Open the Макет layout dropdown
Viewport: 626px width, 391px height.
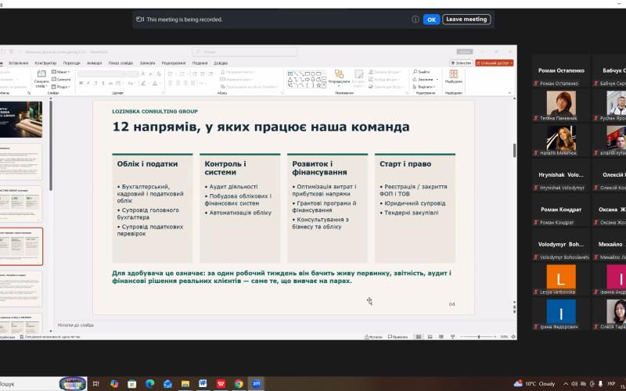click(61, 72)
